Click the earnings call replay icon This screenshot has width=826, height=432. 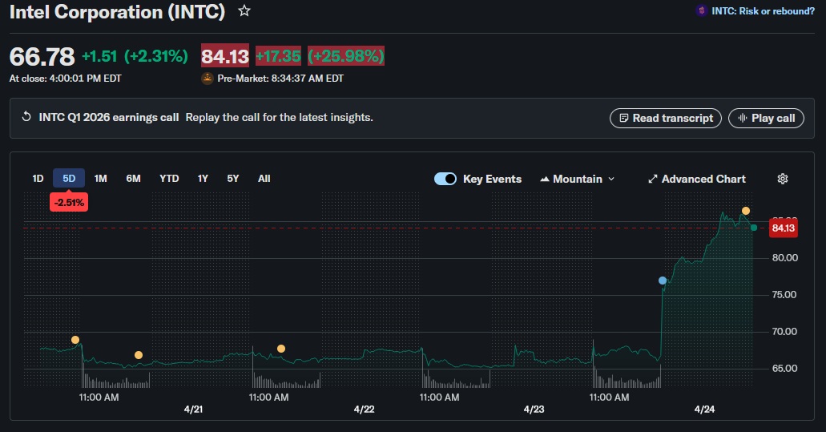click(26, 117)
